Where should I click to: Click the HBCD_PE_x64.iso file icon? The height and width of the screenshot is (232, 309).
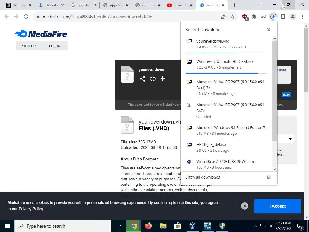(x=189, y=145)
